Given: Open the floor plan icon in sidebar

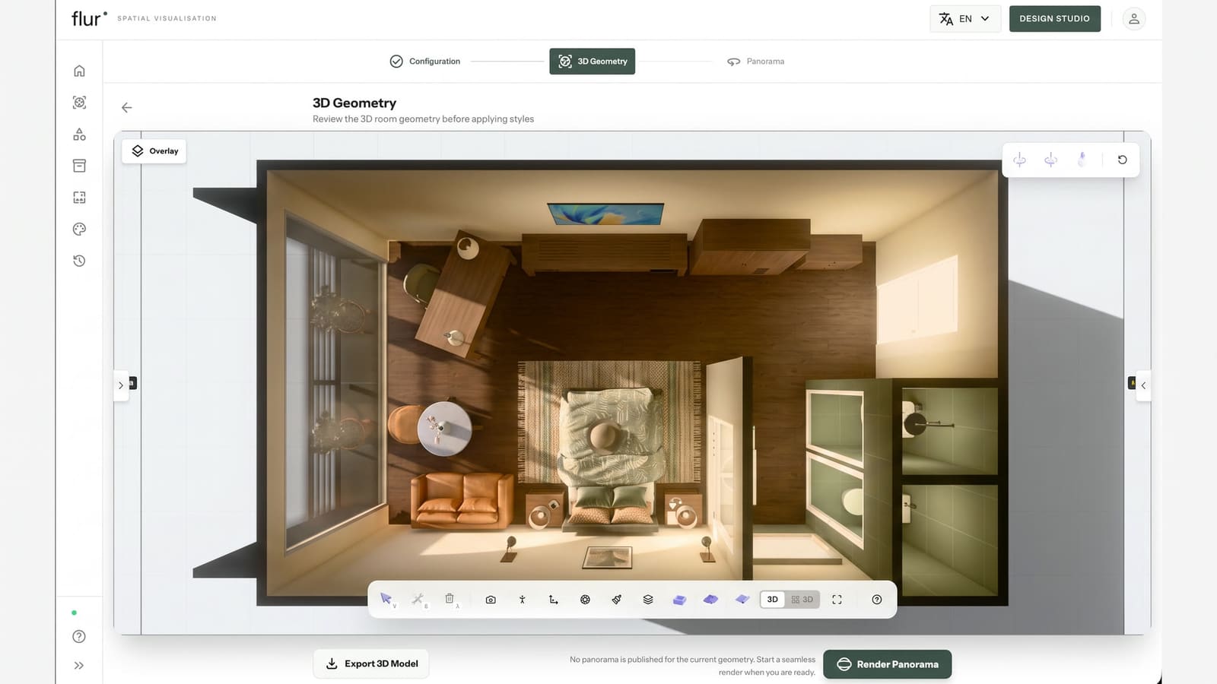Looking at the screenshot, I should (x=79, y=198).
